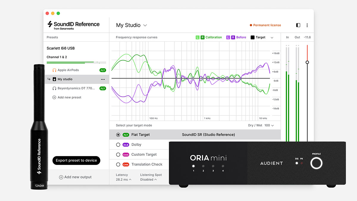Click the DLB Dolby mode icon
The height and width of the screenshot is (201, 357).
[125, 144]
